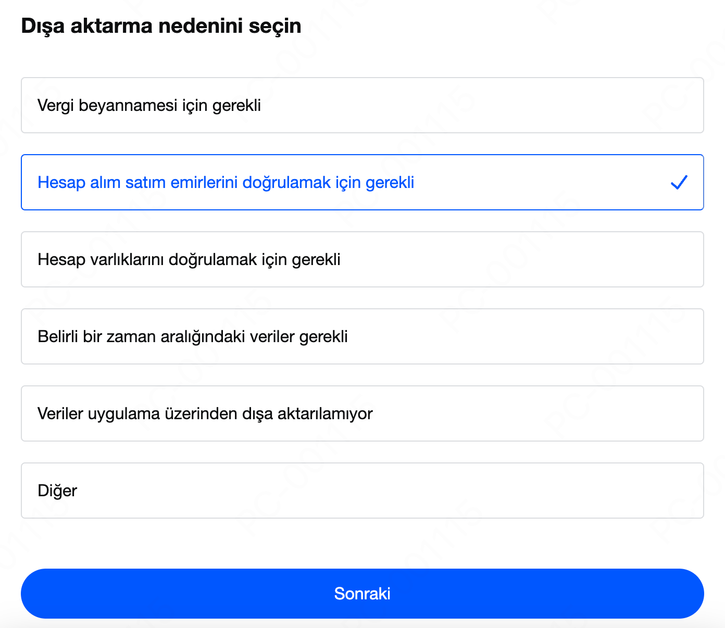Screen dimensions: 725x628
Task: Select the account assets verification row
Action: 362,259
